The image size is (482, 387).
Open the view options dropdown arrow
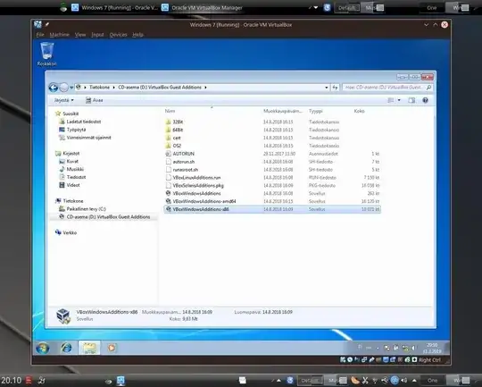(x=399, y=100)
